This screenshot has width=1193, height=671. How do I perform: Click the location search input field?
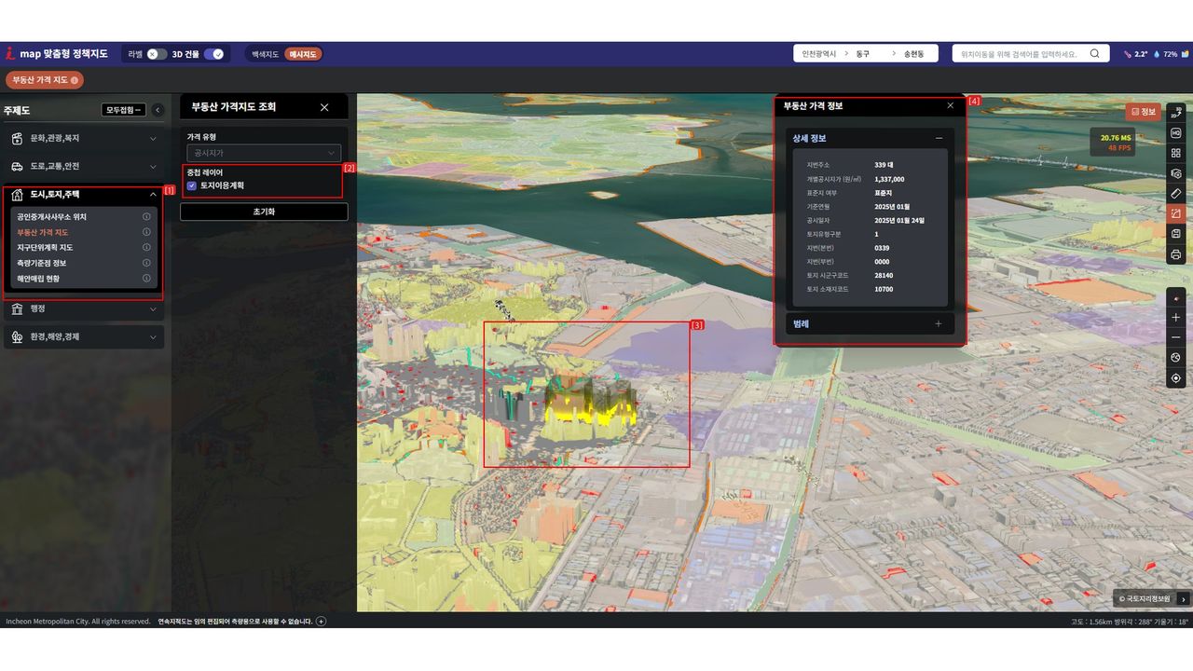pyautogui.click(x=1019, y=54)
